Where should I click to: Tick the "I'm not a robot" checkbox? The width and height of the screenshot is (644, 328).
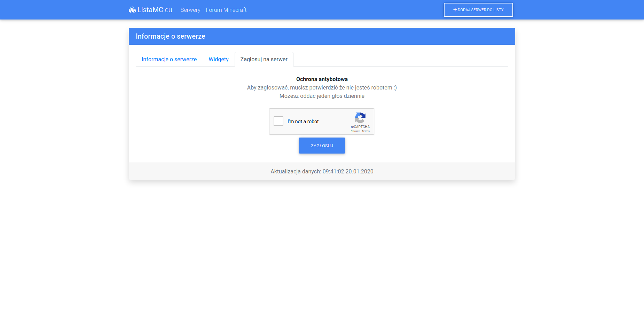[278, 121]
